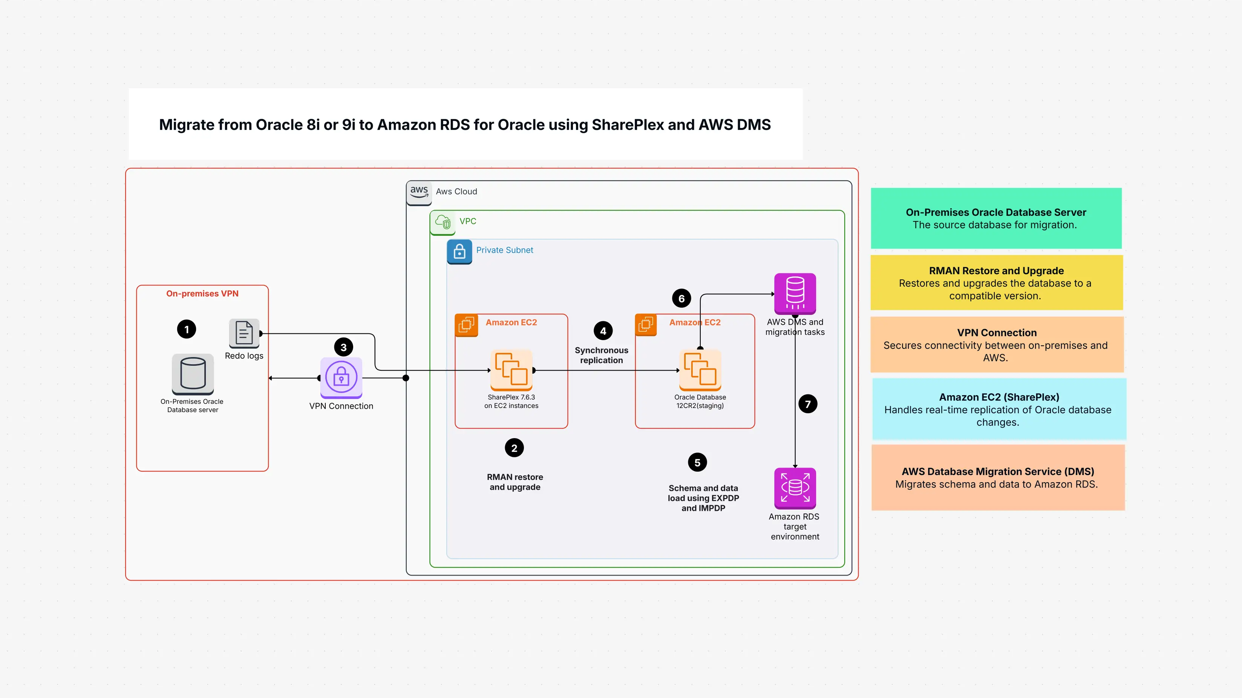
Task: Click the diagram title about migrating Oracle 8i
Action: [x=464, y=124]
